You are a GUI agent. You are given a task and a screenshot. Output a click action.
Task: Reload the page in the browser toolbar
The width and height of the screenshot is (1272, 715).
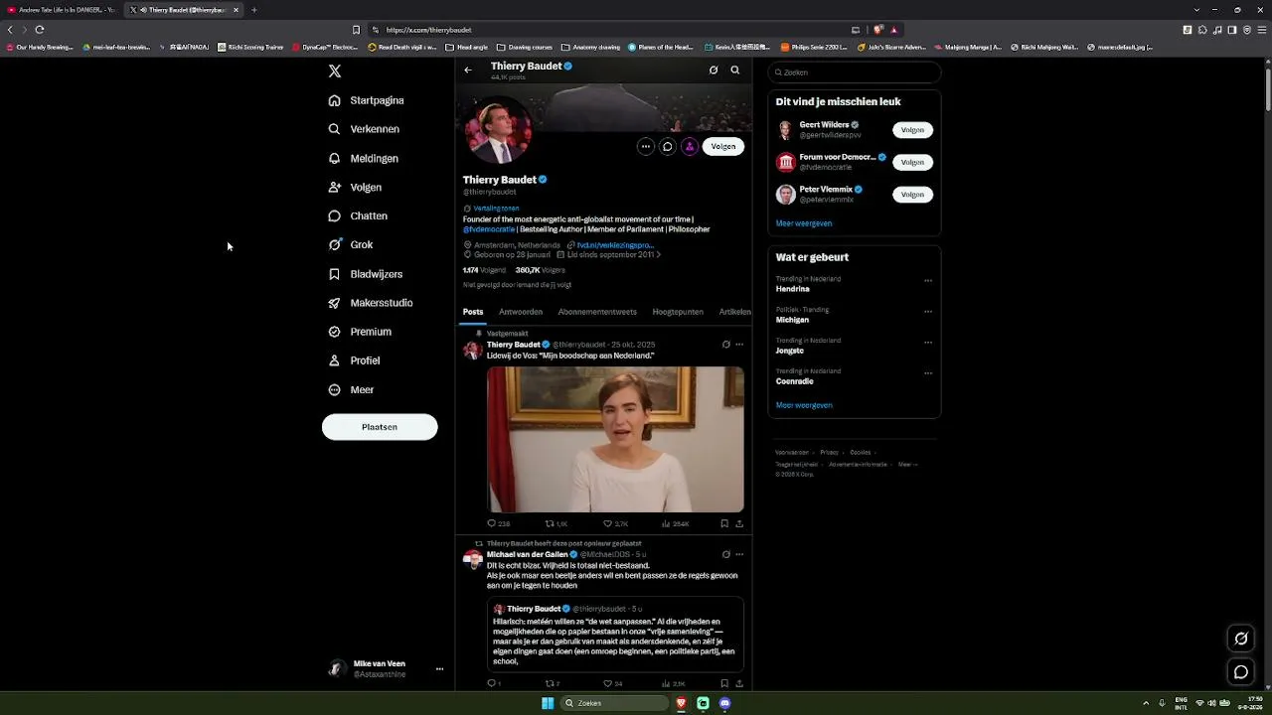click(40, 30)
